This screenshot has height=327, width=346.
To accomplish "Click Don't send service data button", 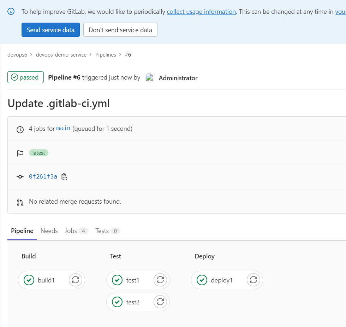I will (x=120, y=30).
